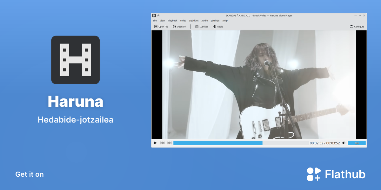Image resolution: width=381 pixels, height=190 pixels.
Task: Close the Haruna Video Player window
Action: (364, 15)
